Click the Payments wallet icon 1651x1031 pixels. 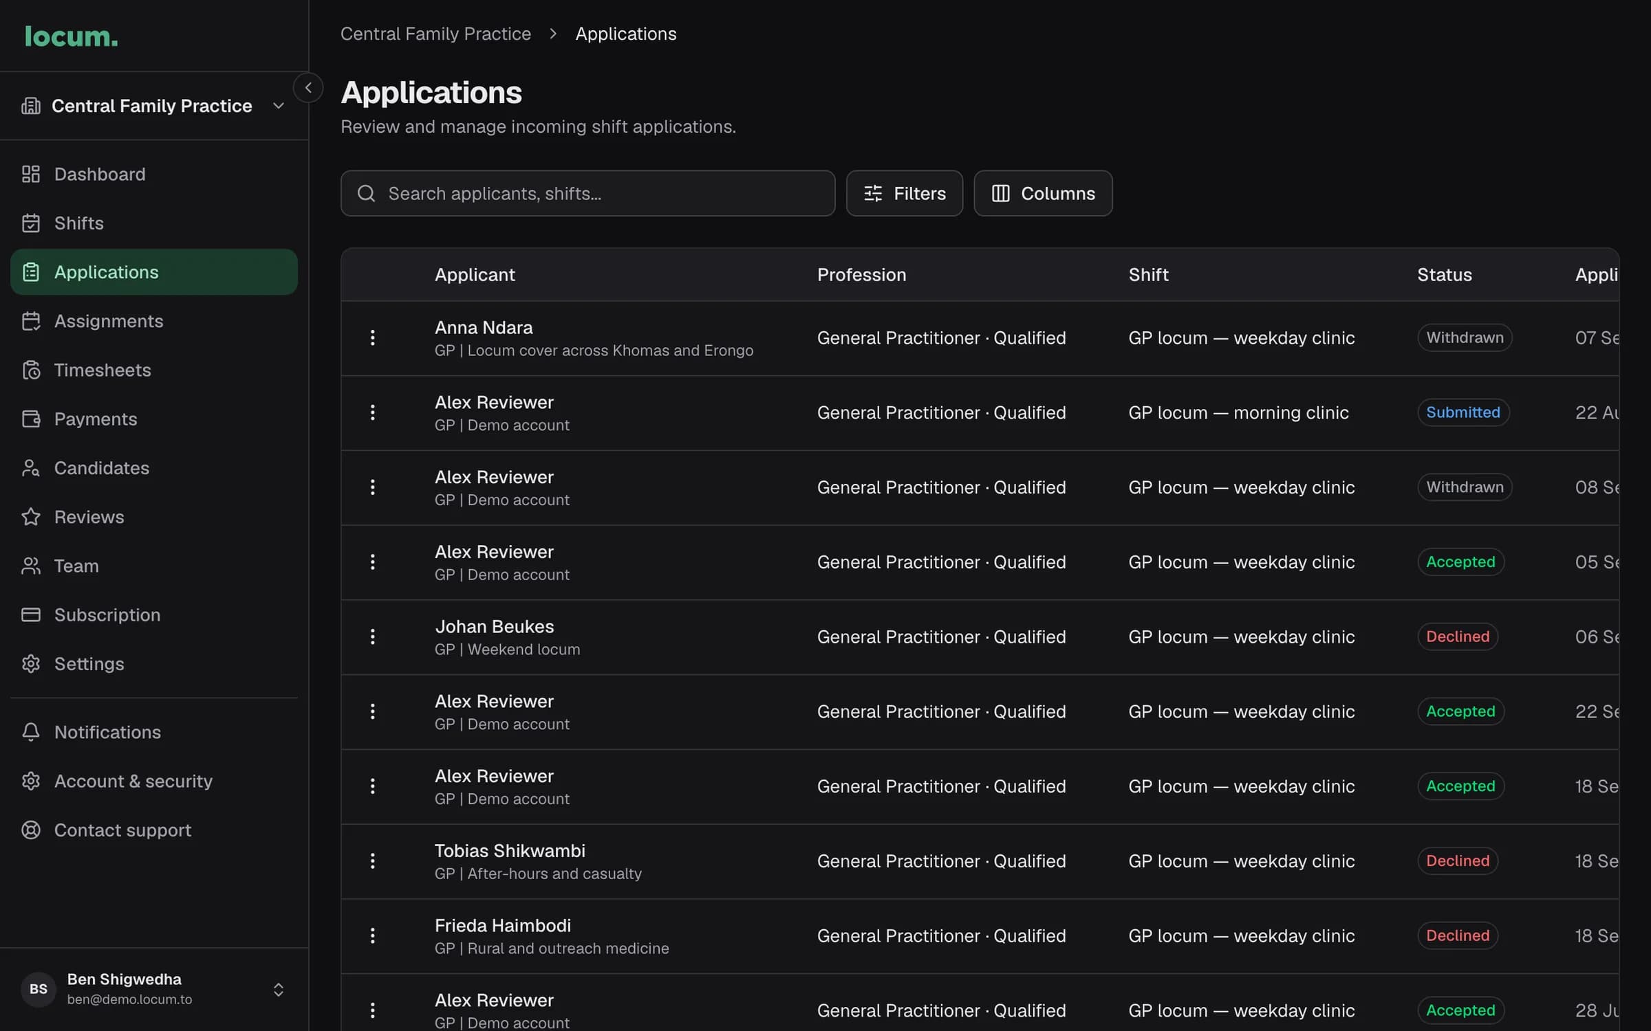click(31, 419)
